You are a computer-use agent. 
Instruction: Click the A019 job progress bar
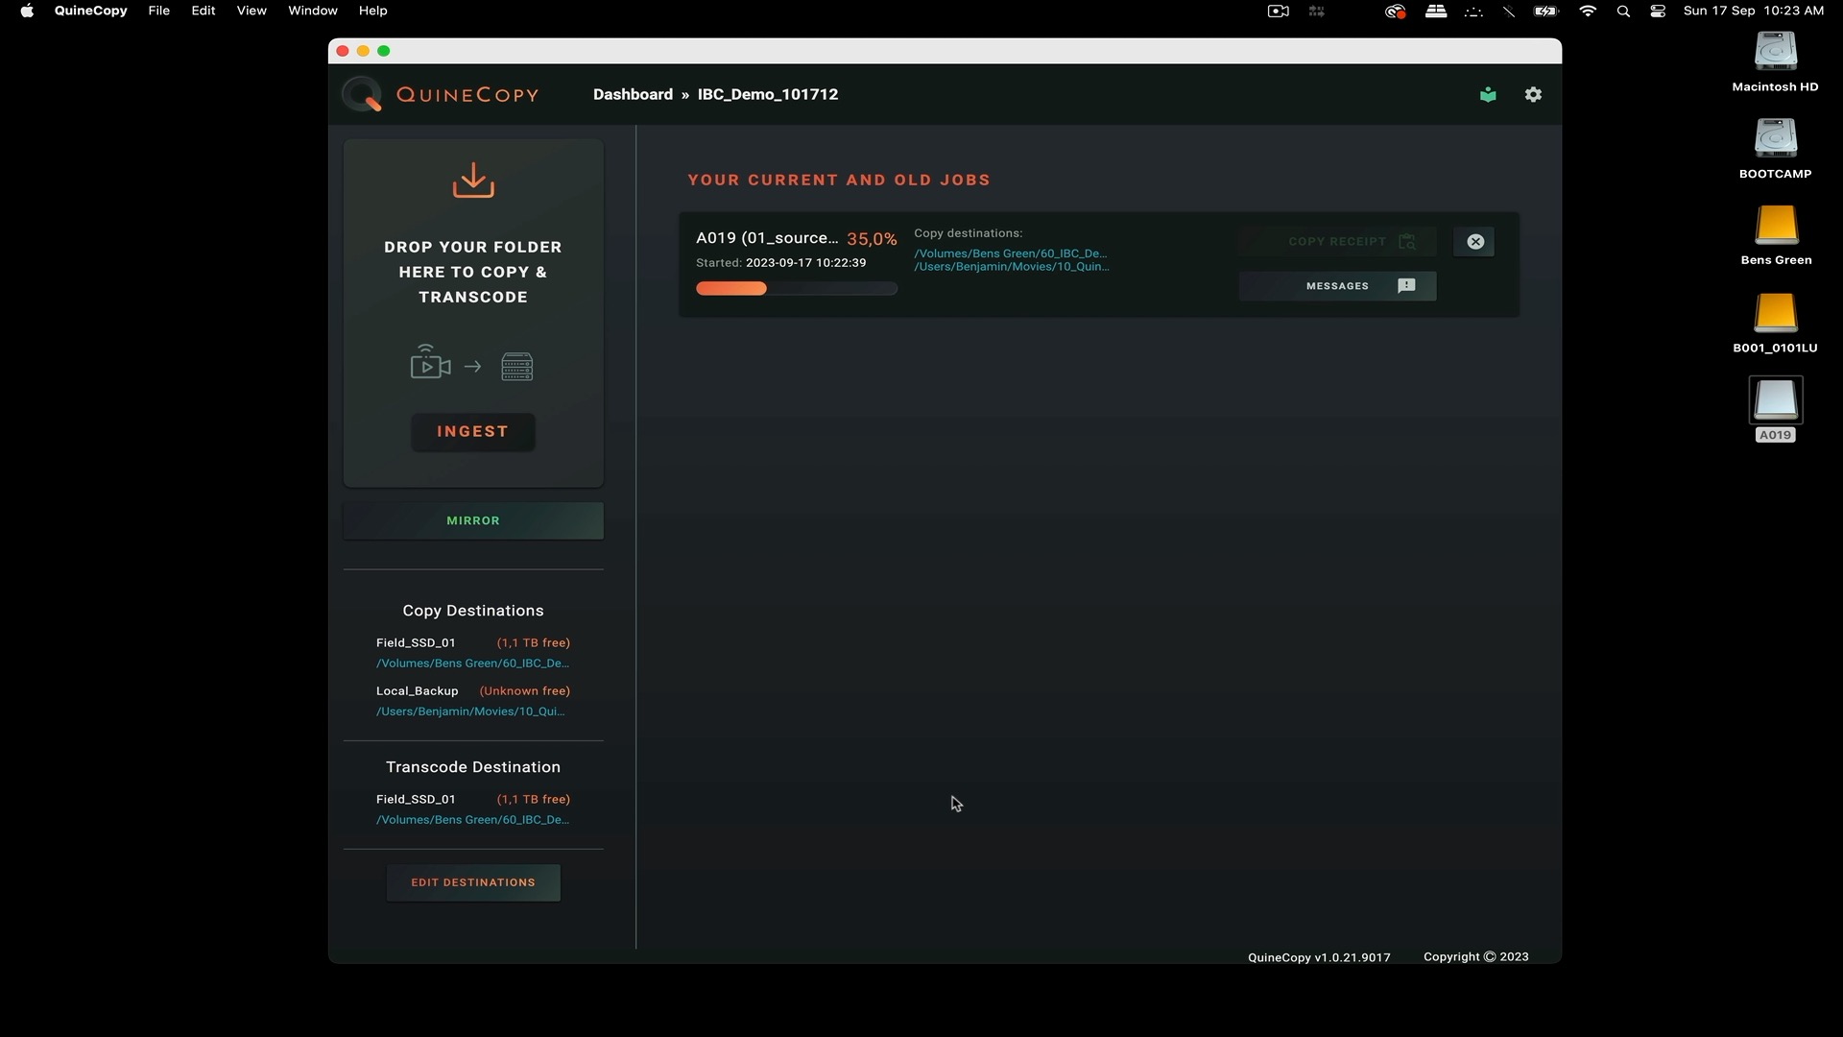click(x=796, y=288)
